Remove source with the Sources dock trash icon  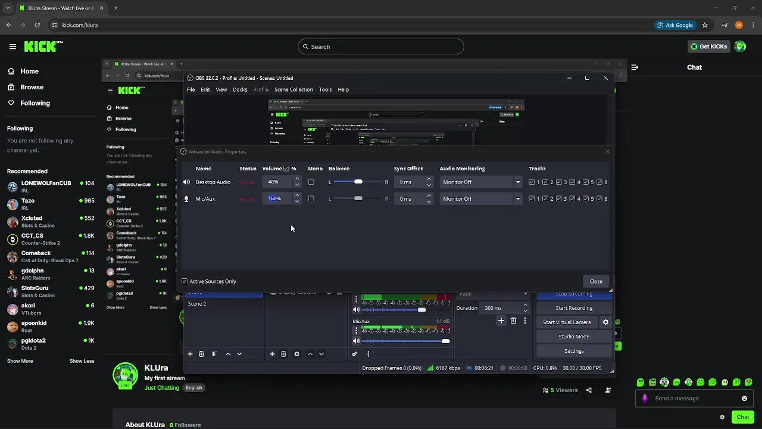(283, 354)
